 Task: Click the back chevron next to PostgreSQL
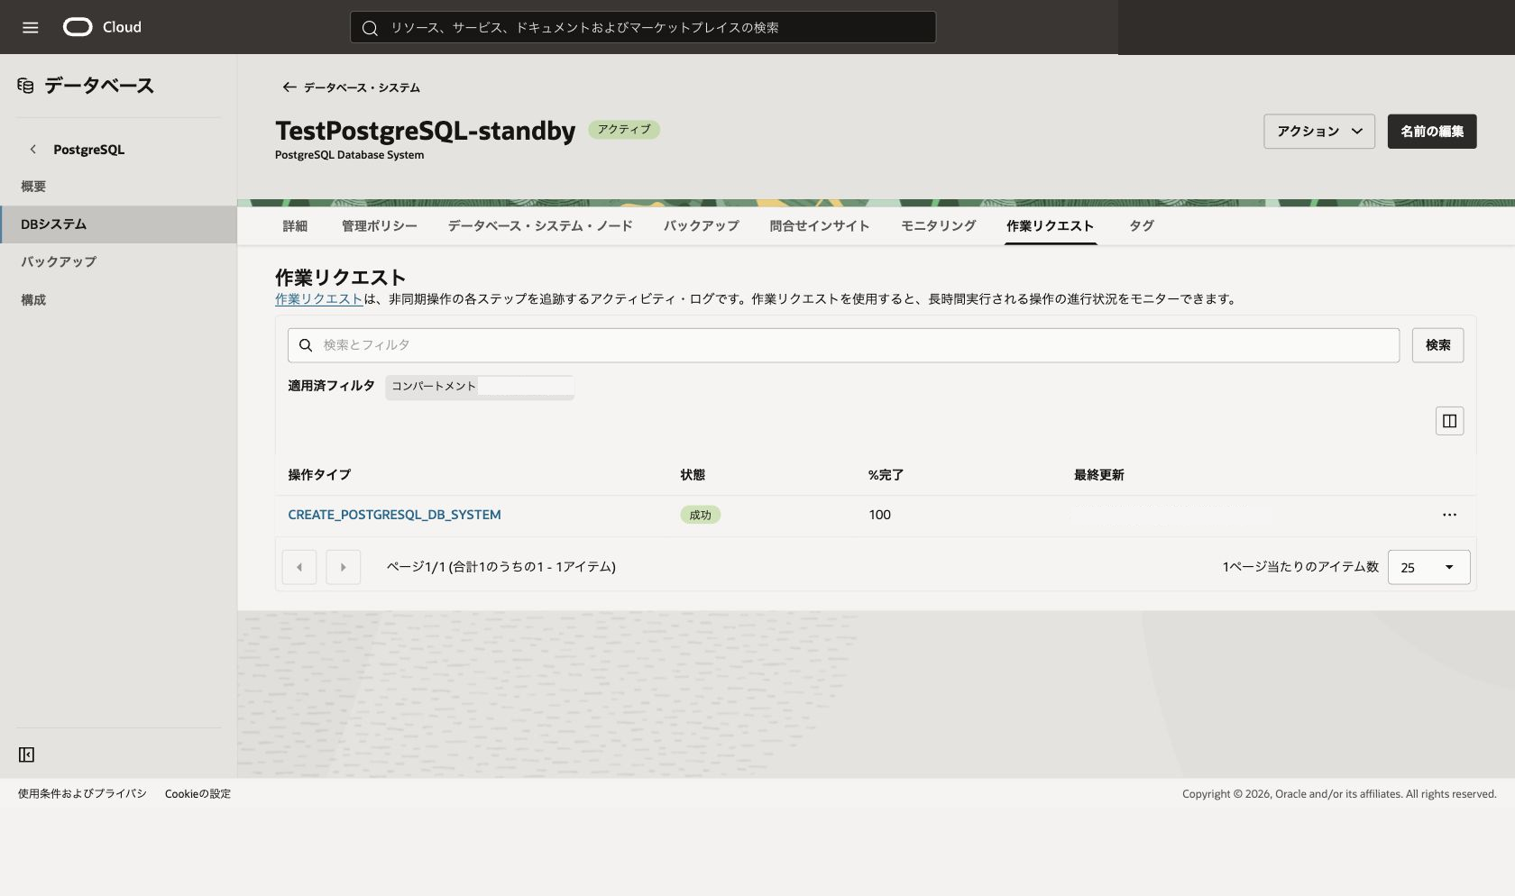coord(33,150)
